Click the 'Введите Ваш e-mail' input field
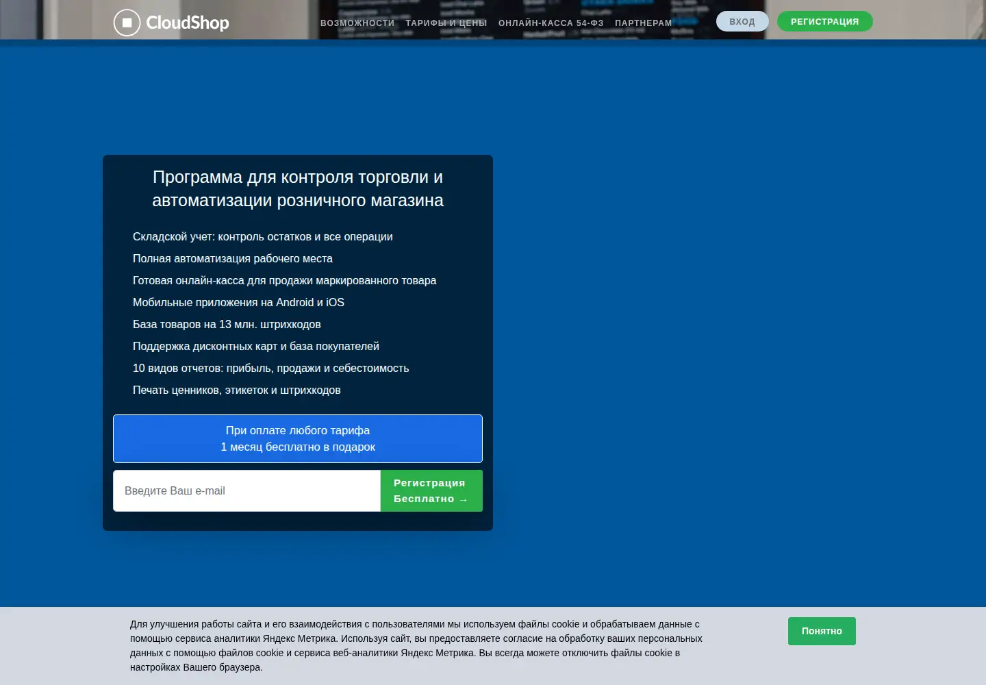 pyautogui.click(x=246, y=490)
